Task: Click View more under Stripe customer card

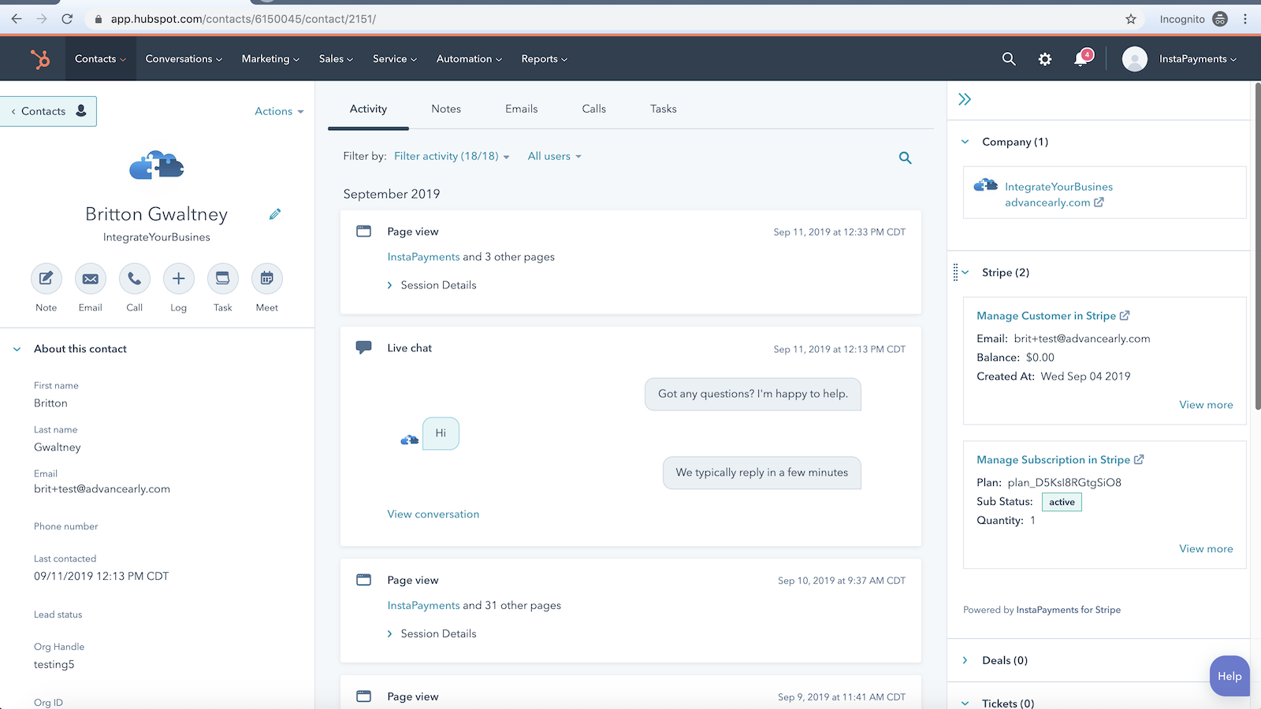Action: pyautogui.click(x=1206, y=405)
